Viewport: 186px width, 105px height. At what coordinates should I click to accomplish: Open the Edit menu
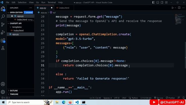(x=13, y=2)
